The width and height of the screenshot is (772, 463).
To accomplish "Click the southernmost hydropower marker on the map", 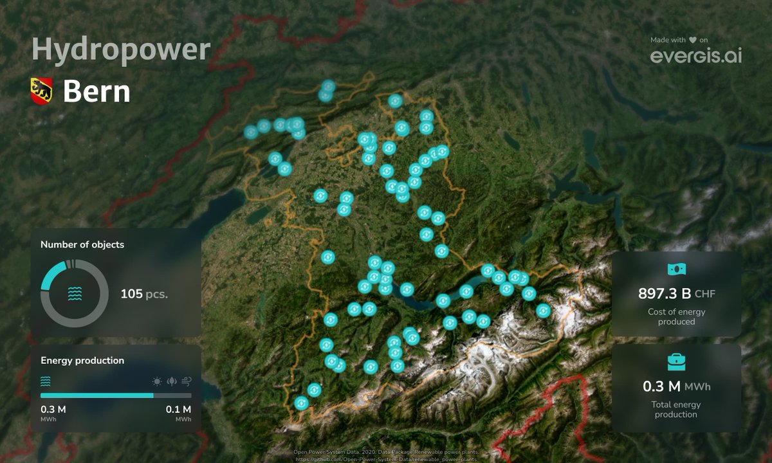I will (300, 402).
